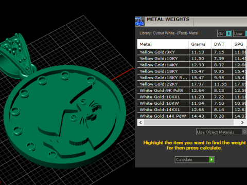The image size is (247, 185).
Task: Select the Yellow Gold:9KY row
Action: coord(192,52)
